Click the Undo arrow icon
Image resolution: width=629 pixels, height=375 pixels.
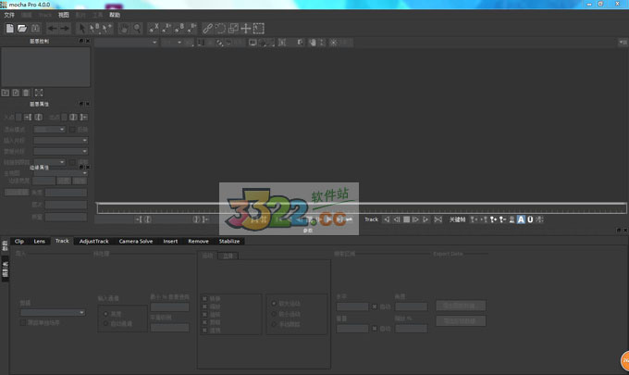[53, 29]
